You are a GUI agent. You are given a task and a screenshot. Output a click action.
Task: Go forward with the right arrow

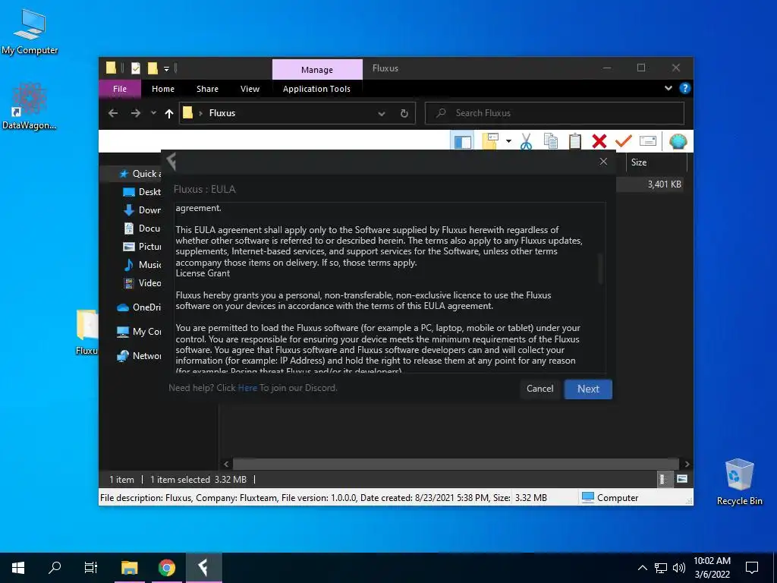pos(135,113)
